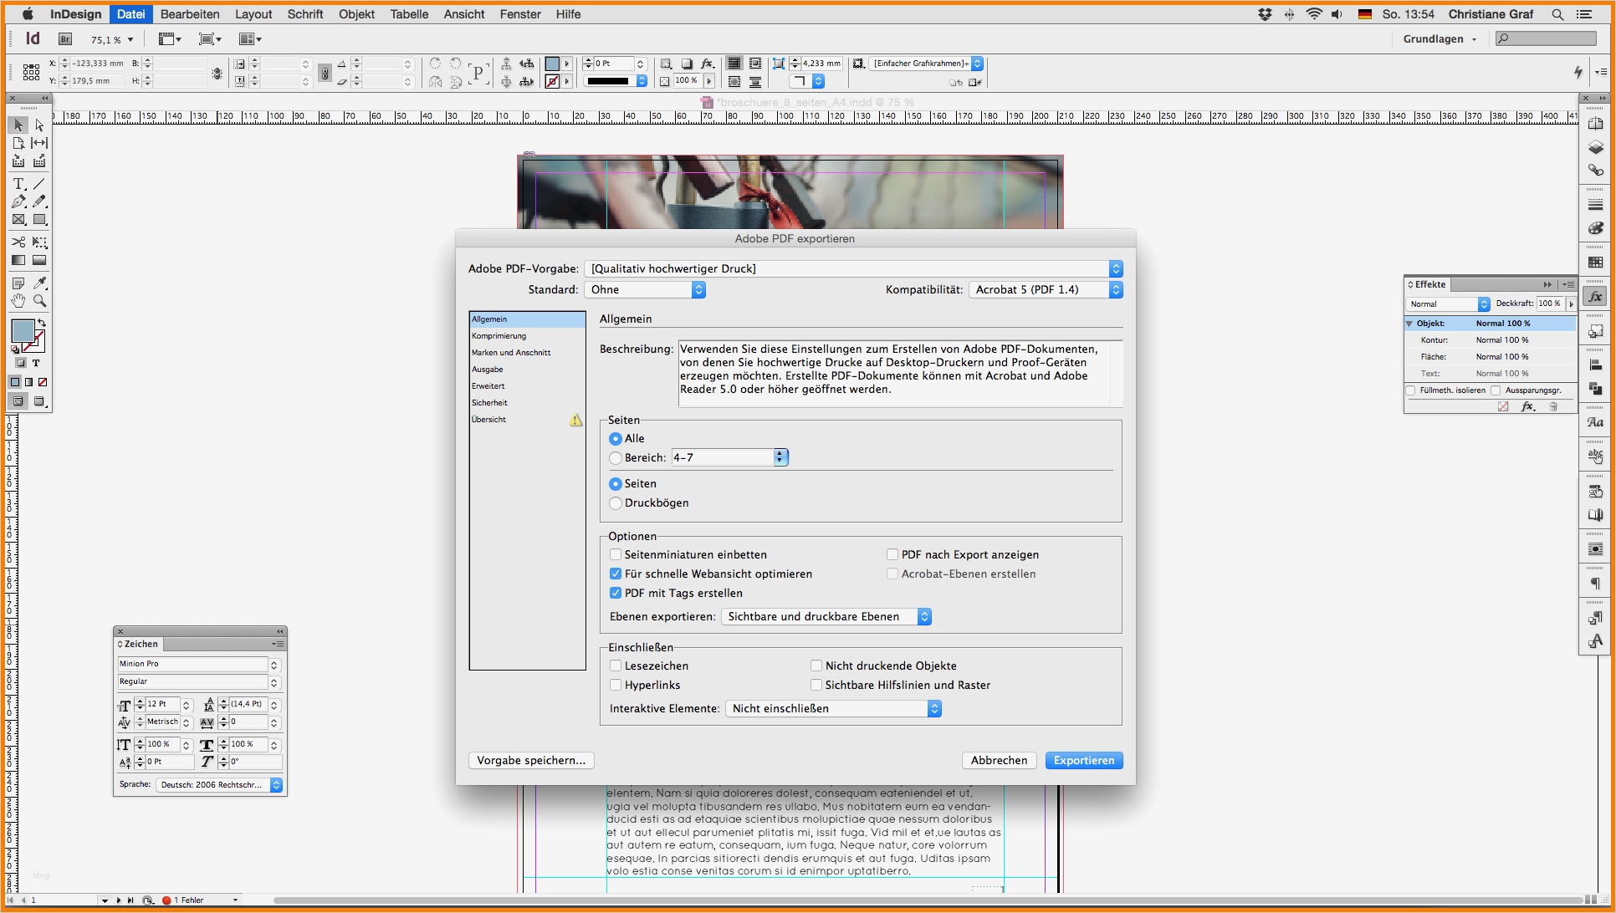Activate the Zoom magnifier tool
Viewport: 1616px width, 913px height.
39,301
